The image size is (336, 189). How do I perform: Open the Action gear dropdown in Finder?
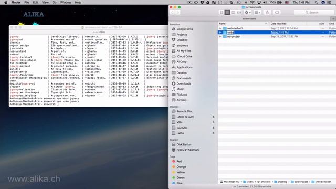[248, 13]
